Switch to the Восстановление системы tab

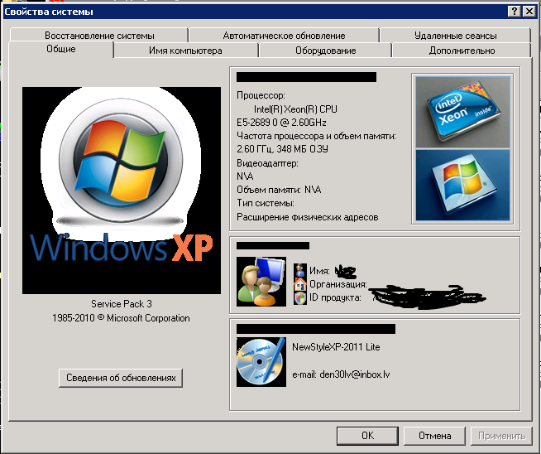coord(99,36)
